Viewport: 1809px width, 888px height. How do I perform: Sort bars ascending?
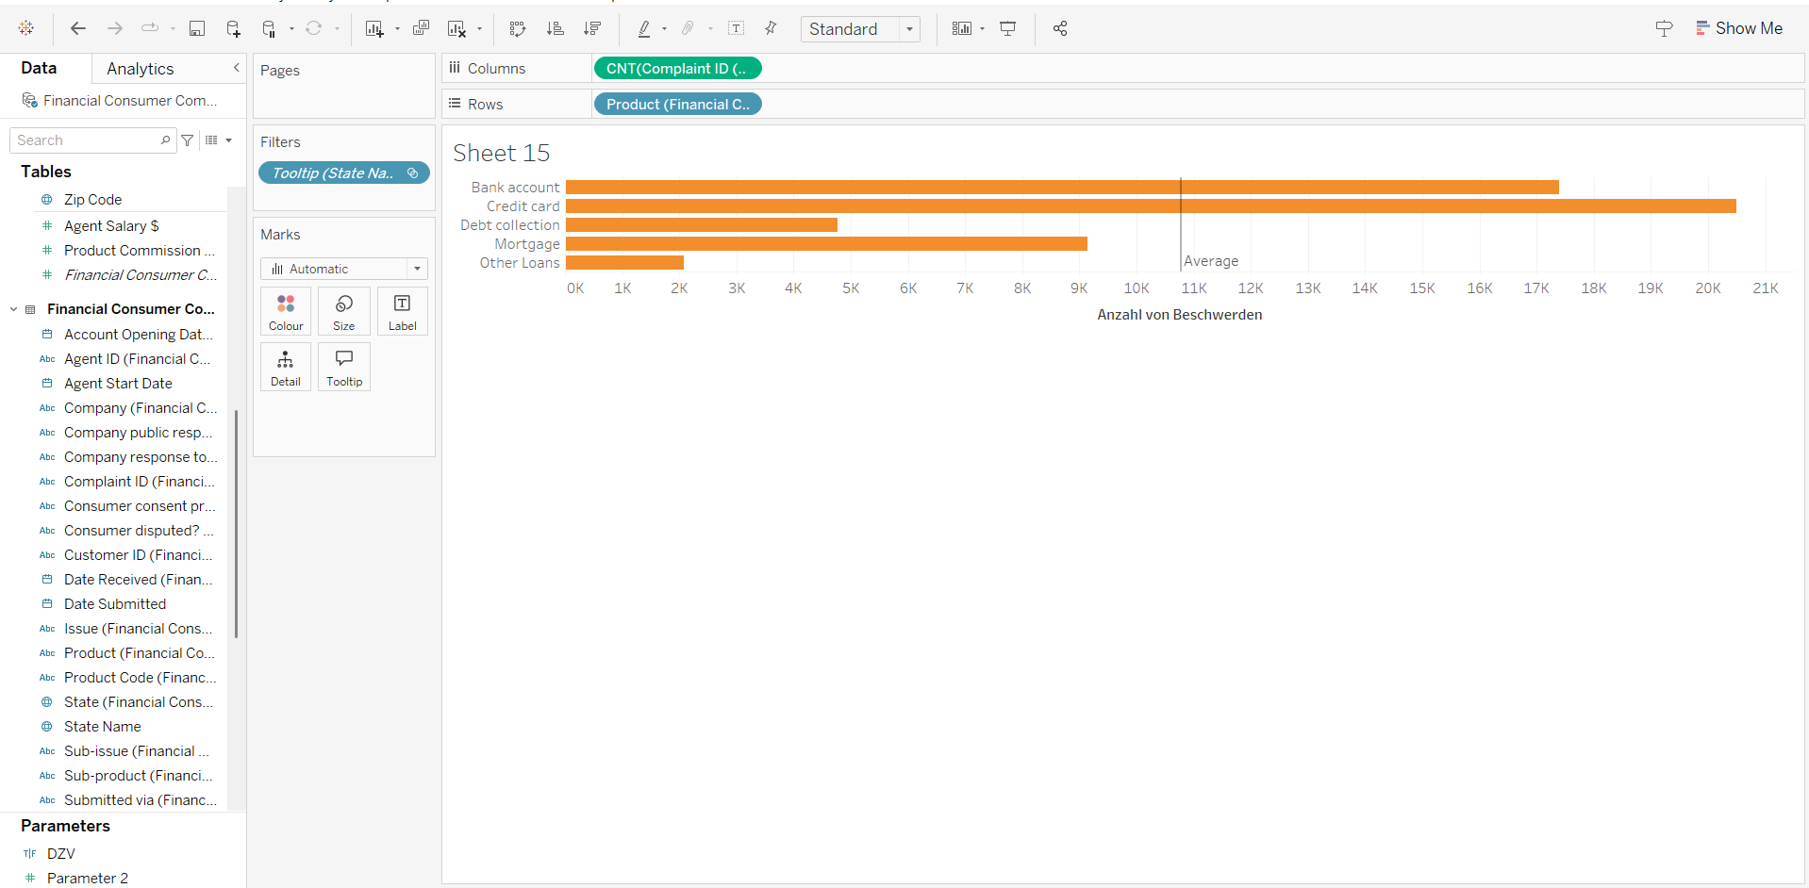pyautogui.click(x=556, y=28)
